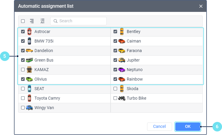Click the red Astrocar vehicle icon
The width and height of the screenshot is (222, 135).
pos(29,32)
